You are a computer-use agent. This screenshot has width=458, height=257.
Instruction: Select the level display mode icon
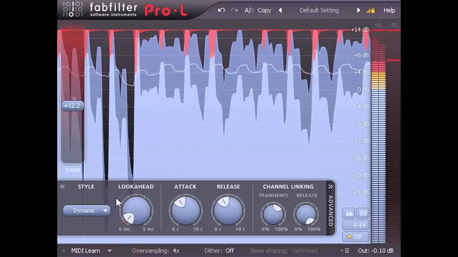[x=349, y=213]
